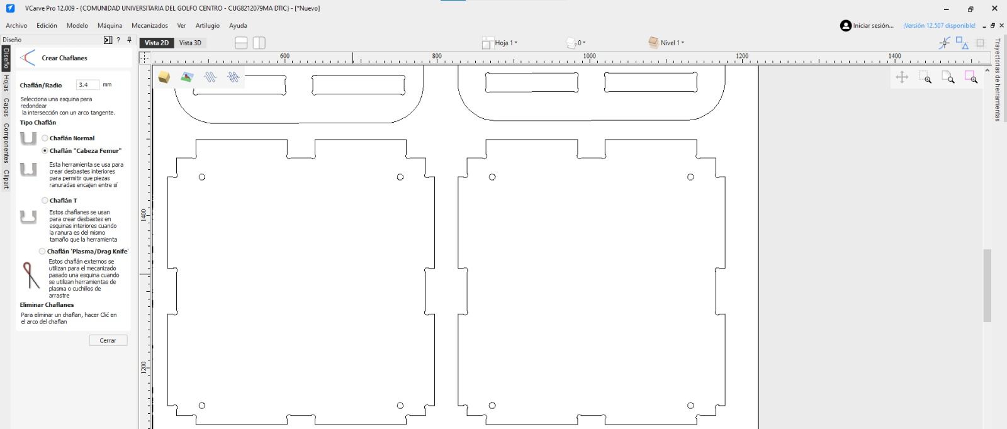Image resolution: width=1007 pixels, height=429 pixels.
Task: Select the Chaflán "Cabeza Femur" radio option
Action: 45,150
